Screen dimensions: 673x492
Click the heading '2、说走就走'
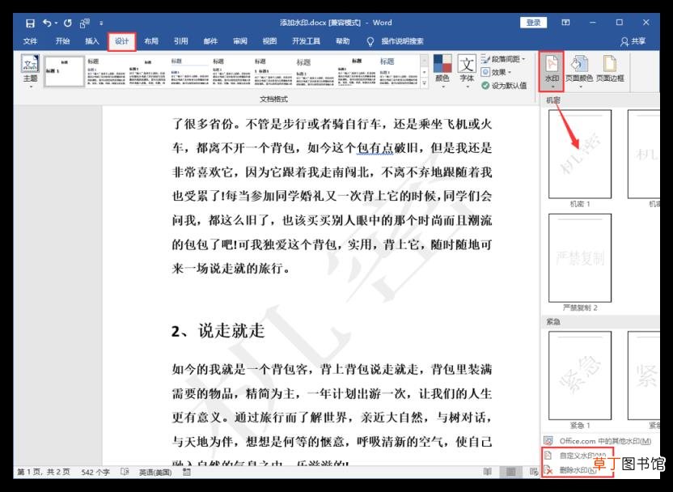click(218, 331)
